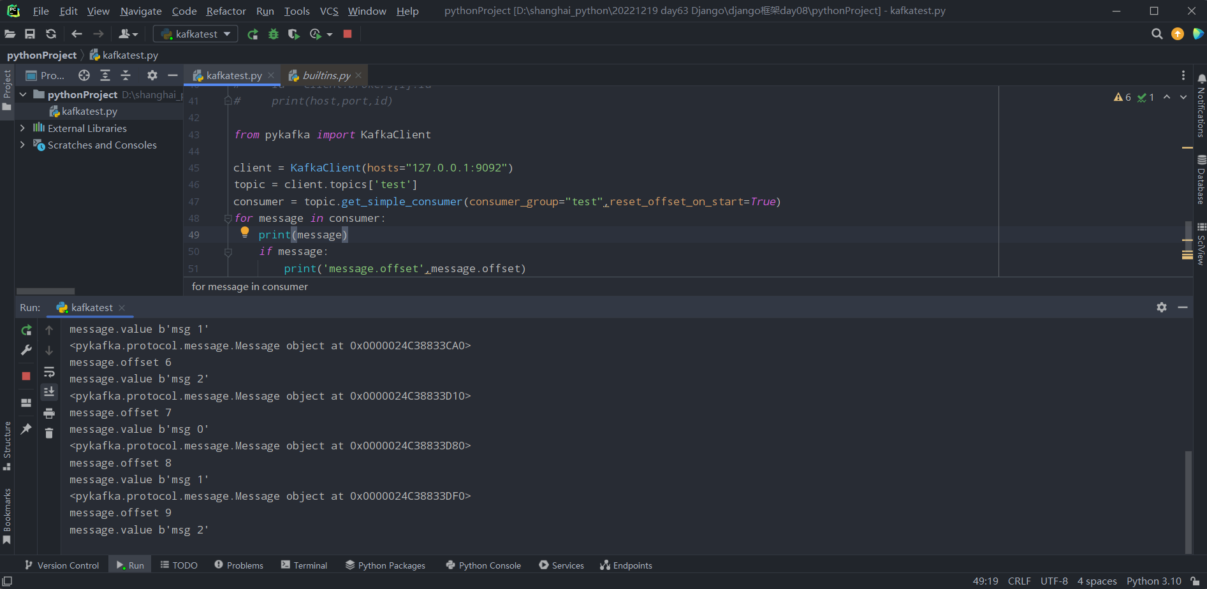
Task: Show intention lightbulb on line 49
Action: [x=245, y=233]
